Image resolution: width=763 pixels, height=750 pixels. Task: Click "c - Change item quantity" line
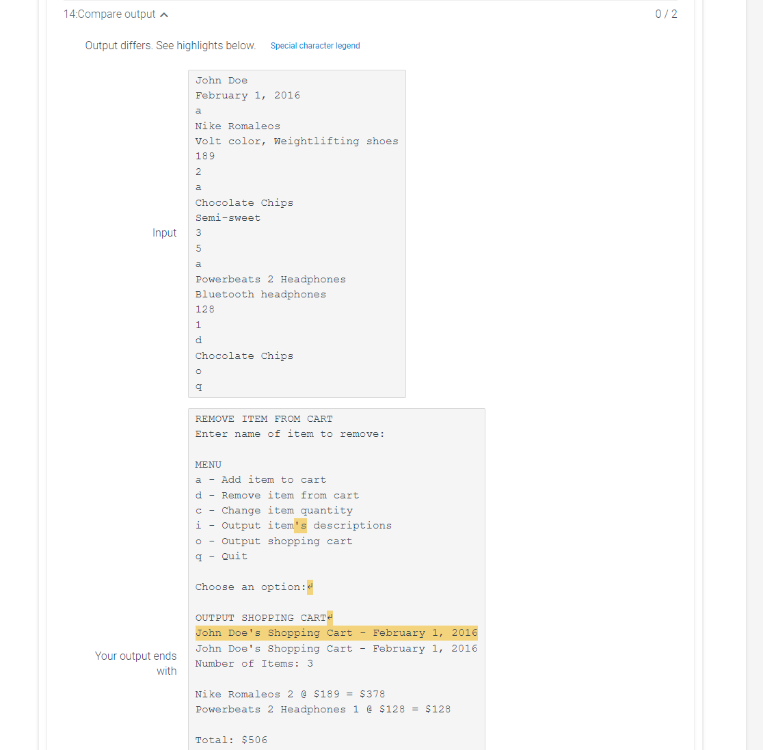(274, 511)
